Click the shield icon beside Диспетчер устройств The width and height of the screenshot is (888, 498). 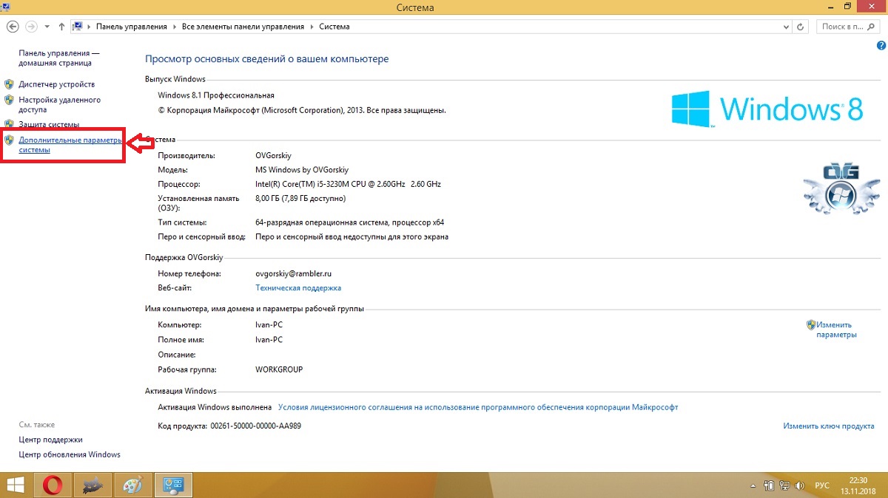tap(10, 84)
